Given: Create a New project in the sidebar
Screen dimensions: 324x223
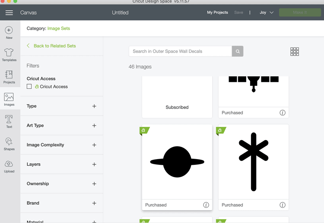Looking at the screenshot, I should (x=9, y=33).
